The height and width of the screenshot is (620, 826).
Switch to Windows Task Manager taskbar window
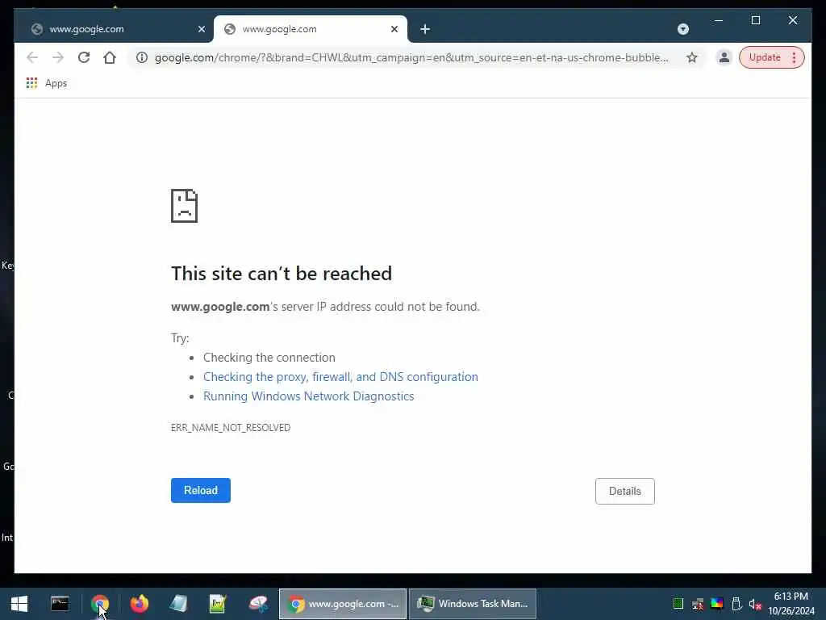pyautogui.click(x=473, y=604)
